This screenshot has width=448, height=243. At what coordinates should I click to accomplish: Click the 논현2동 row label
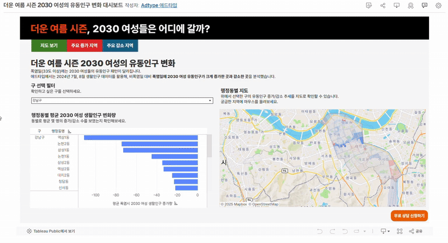point(63,144)
